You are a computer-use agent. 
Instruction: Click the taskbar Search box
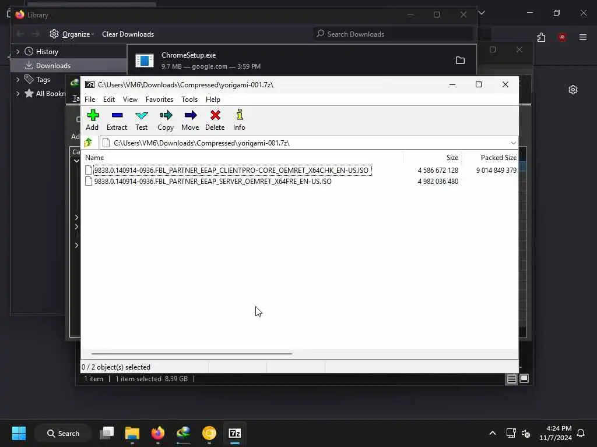coord(63,433)
